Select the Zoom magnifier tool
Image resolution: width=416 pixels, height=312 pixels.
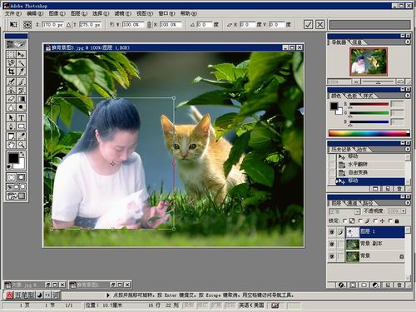[x=22, y=145]
